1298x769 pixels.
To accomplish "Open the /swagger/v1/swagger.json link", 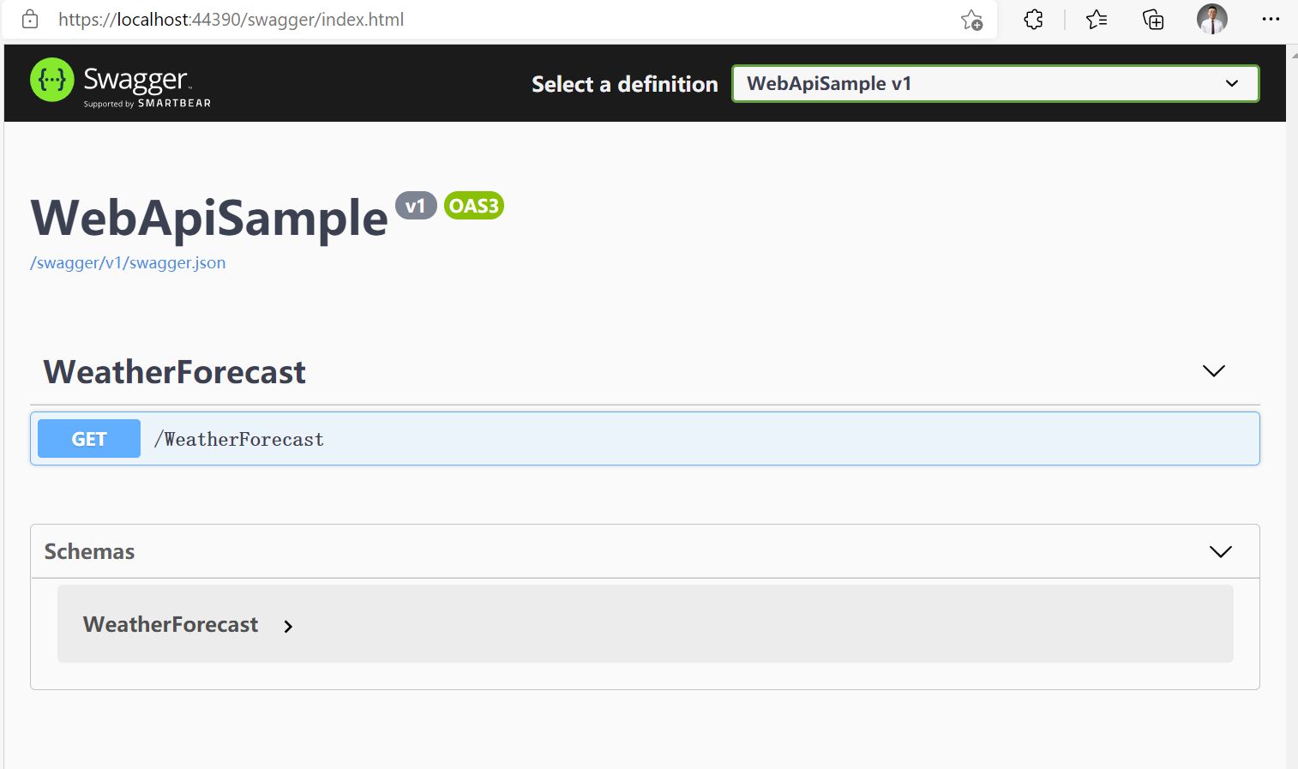I will pyautogui.click(x=128, y=263).
